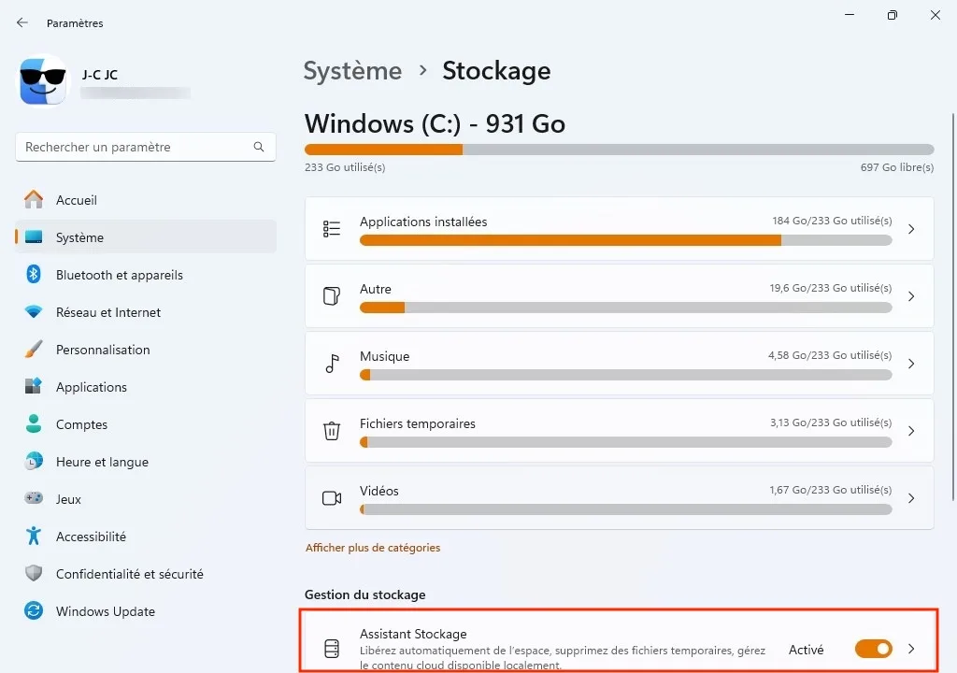Click the Autre usage bar
The height and width of the screenshot is (673, 957).
(x=625, y=308)
